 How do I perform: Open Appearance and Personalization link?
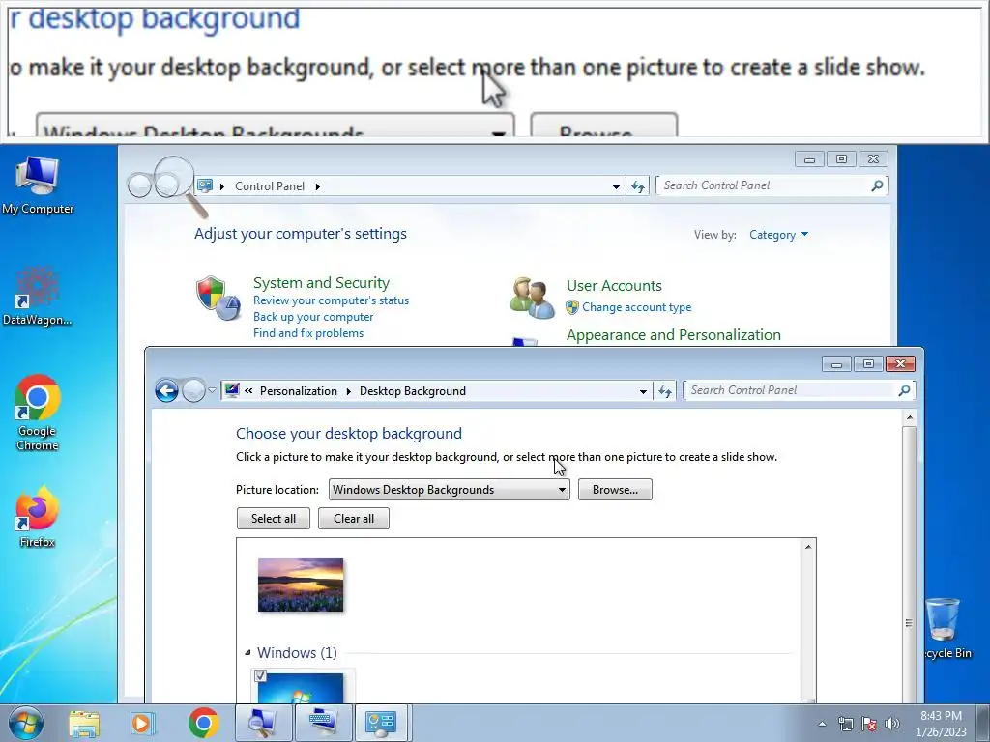pos(674,335)
